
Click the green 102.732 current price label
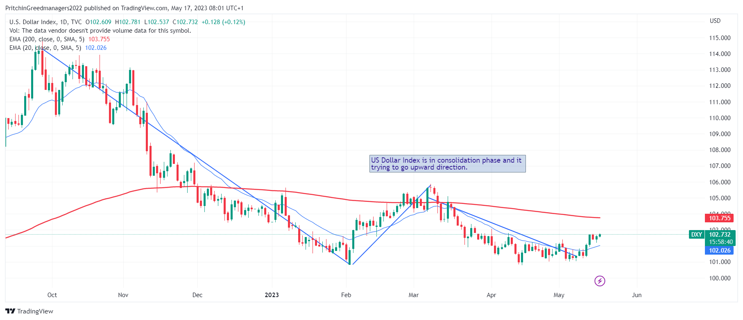pos(719,235)
